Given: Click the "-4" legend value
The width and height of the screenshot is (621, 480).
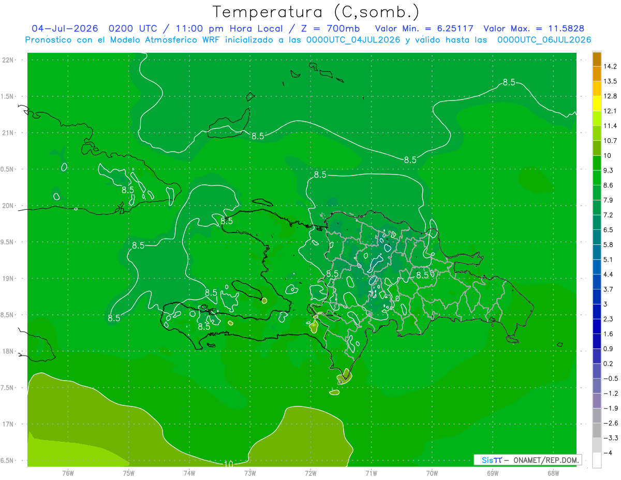Looking at the screenshot, I should (x=608, y=453).
